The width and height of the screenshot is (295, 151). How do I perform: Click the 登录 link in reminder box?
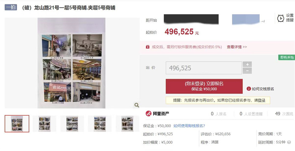[x=262, y=100]
